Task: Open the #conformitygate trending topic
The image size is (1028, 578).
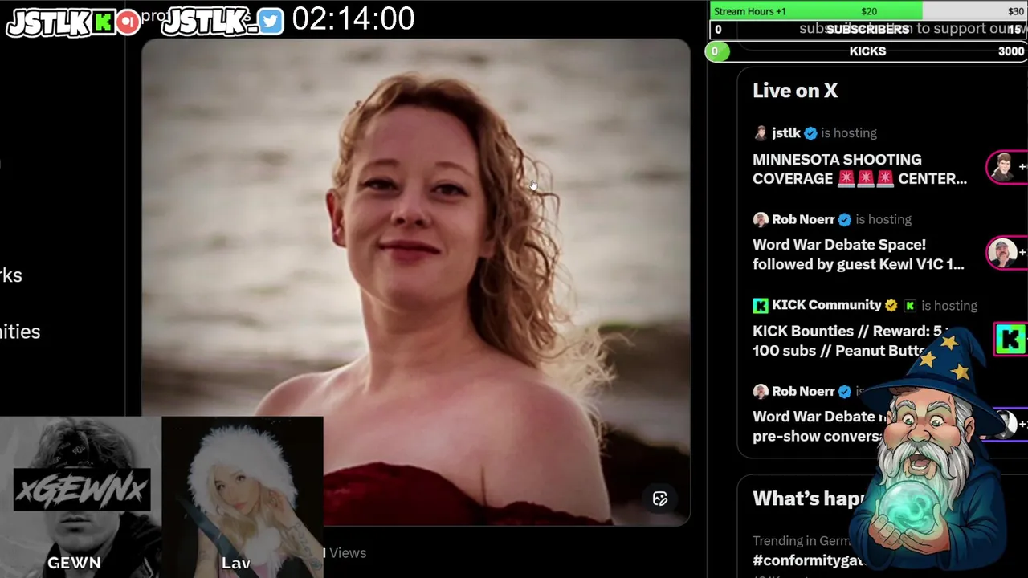Action: click(x=808, y=560)
